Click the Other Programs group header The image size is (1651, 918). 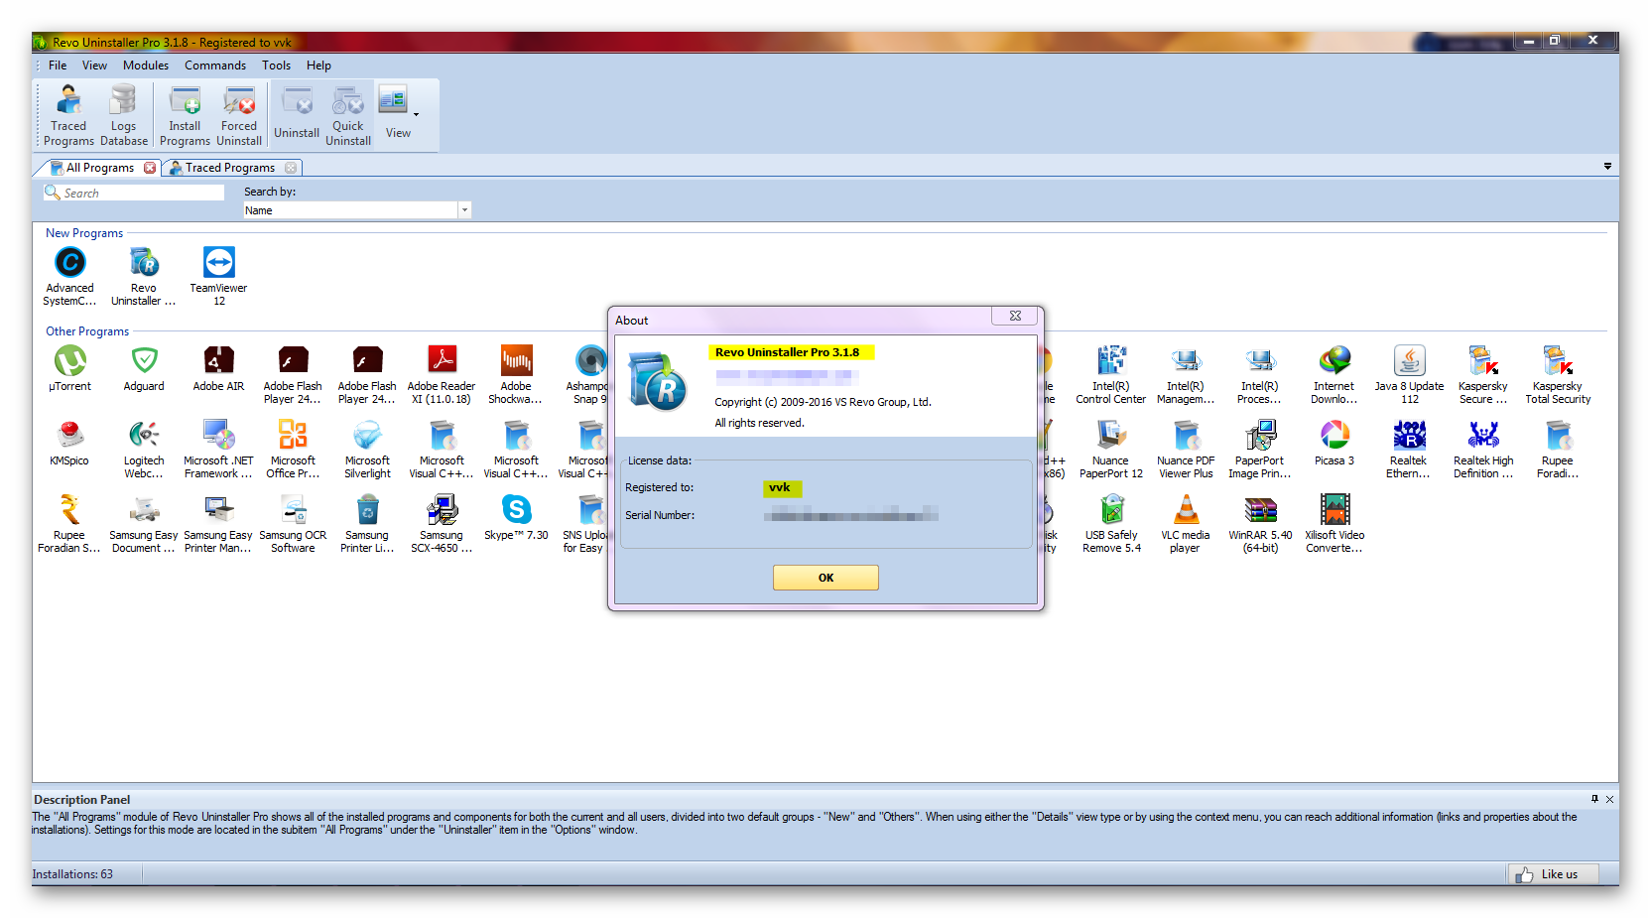pos(87,331)
